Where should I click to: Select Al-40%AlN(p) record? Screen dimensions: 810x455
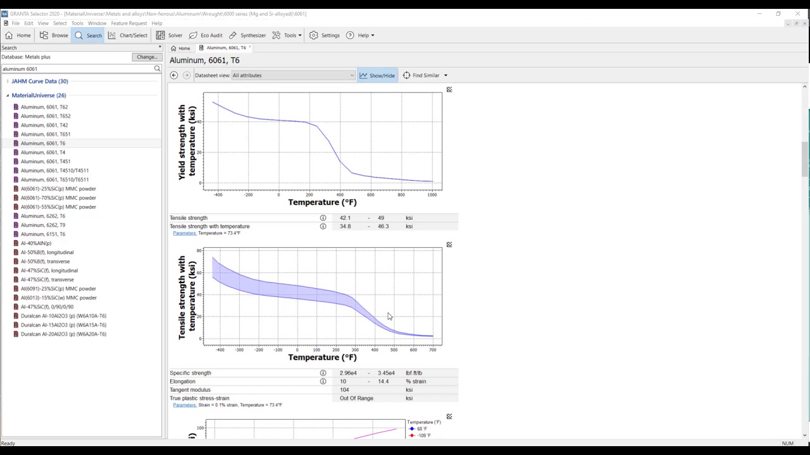35,243
